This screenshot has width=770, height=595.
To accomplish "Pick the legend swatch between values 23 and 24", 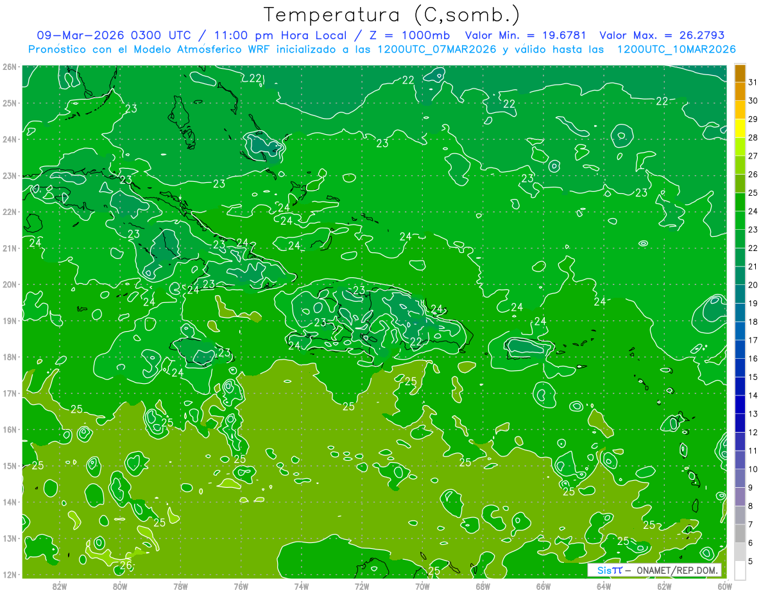I will point(740,220).
